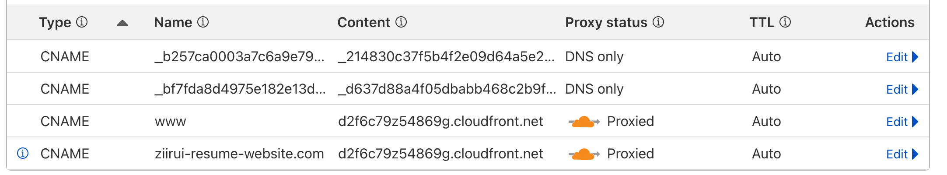Click the ziirui-resume-website.com record name

tap(239, 154)
